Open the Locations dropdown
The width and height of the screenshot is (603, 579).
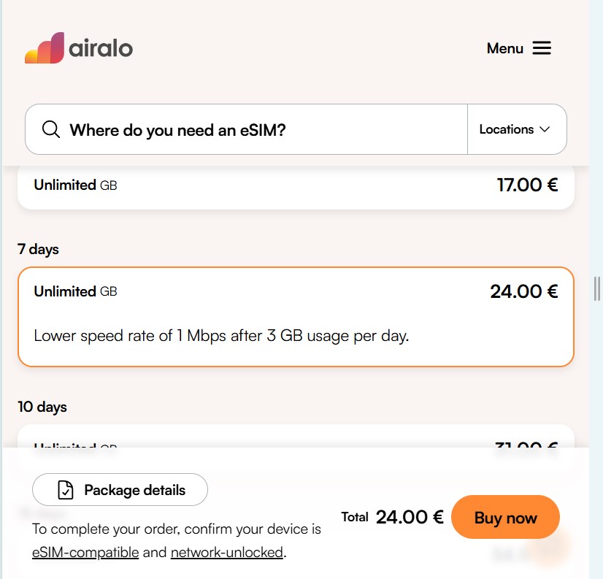tap(515, 129)
